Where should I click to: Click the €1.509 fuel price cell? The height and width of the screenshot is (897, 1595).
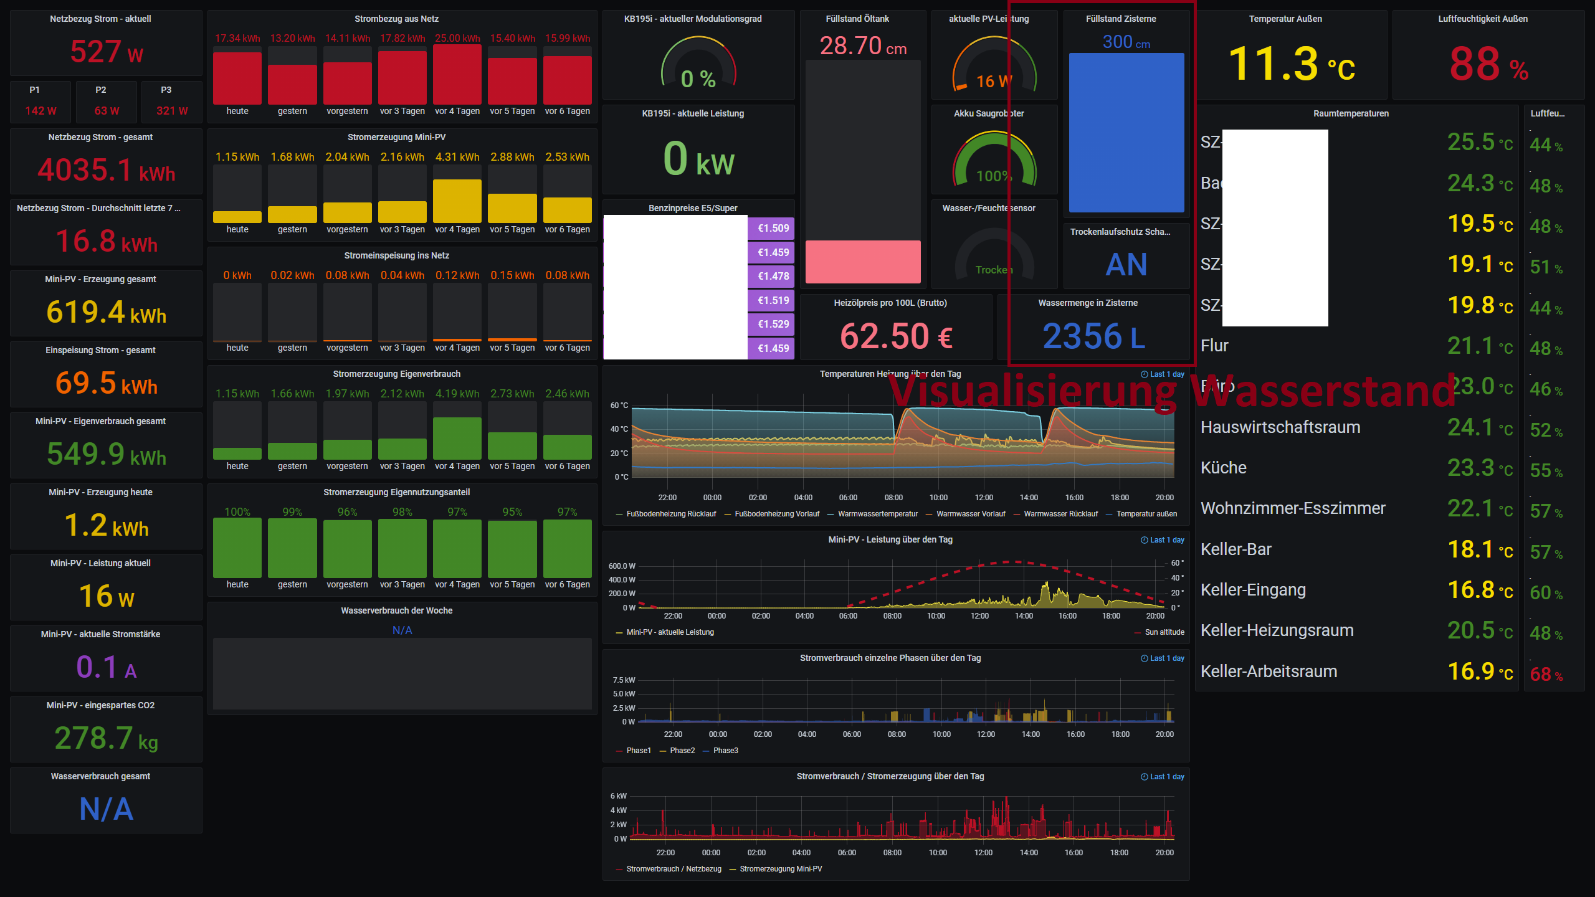pos(771,229)
